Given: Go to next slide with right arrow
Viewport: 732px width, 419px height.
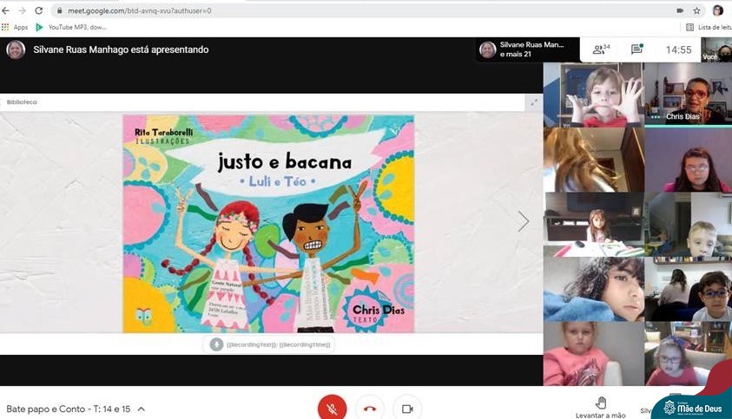Looking at the screenshot, I should point(523,221).
